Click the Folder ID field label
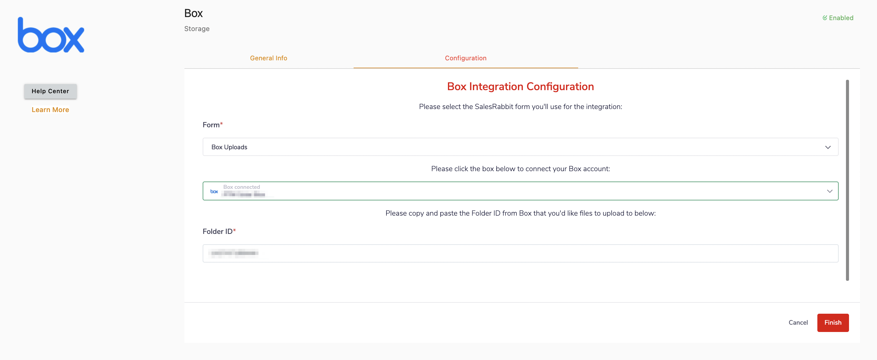The image size is (877, 360). [x=219, y=231]
